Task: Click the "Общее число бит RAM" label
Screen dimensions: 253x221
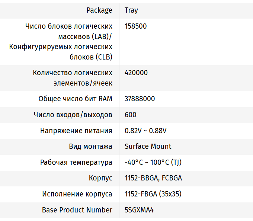Action: point(75,99)
